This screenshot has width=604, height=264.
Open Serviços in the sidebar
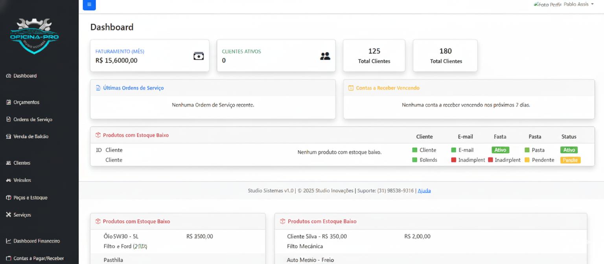click(x=18, y=215)
